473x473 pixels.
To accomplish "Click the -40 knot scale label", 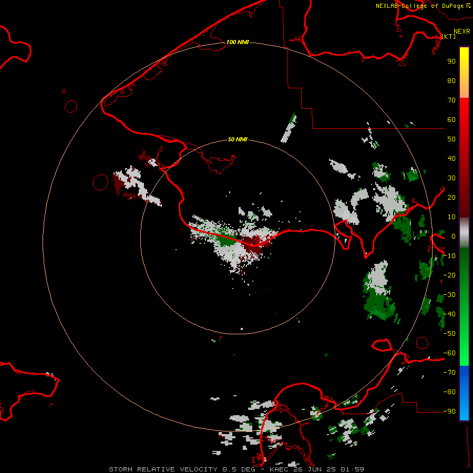I will click(449, 314).
